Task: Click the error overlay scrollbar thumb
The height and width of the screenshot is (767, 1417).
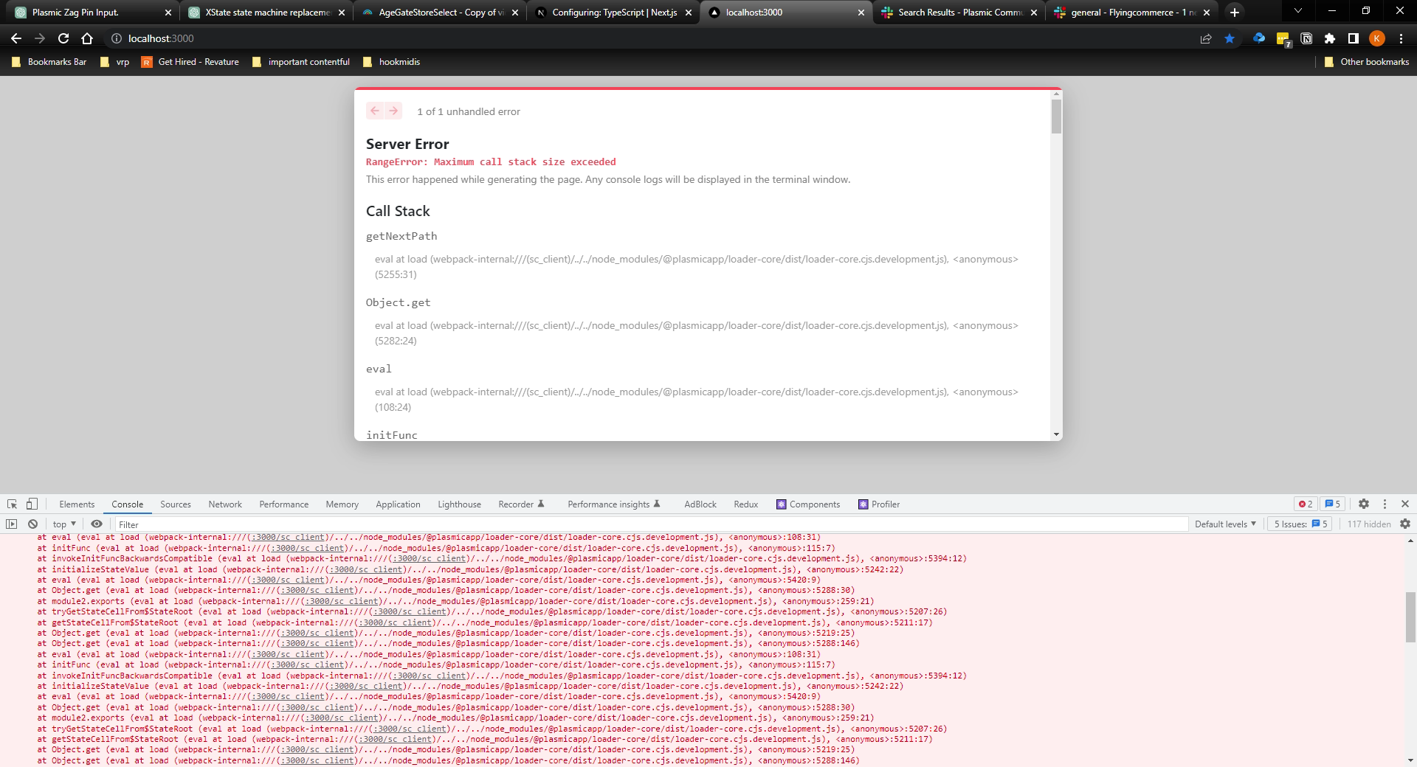Action: (1056, 117)
